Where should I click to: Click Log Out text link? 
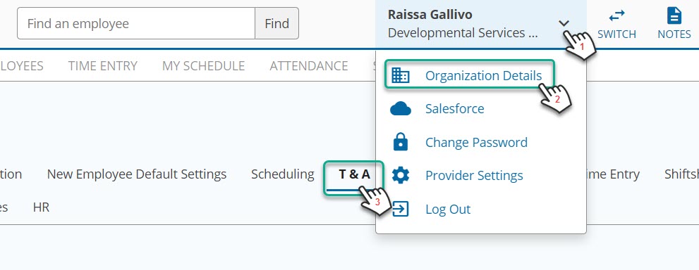click(x=448, y=209)
